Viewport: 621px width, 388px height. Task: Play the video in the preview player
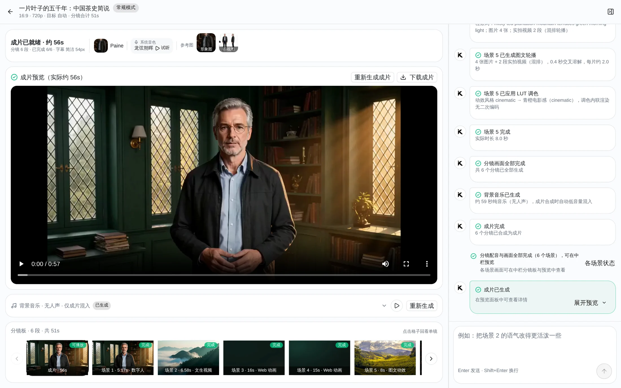point(21,264)
